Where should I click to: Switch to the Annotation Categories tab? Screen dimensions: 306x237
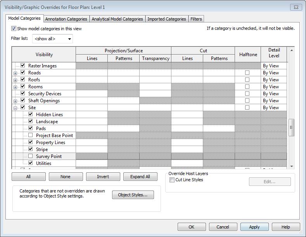point(66,19)
